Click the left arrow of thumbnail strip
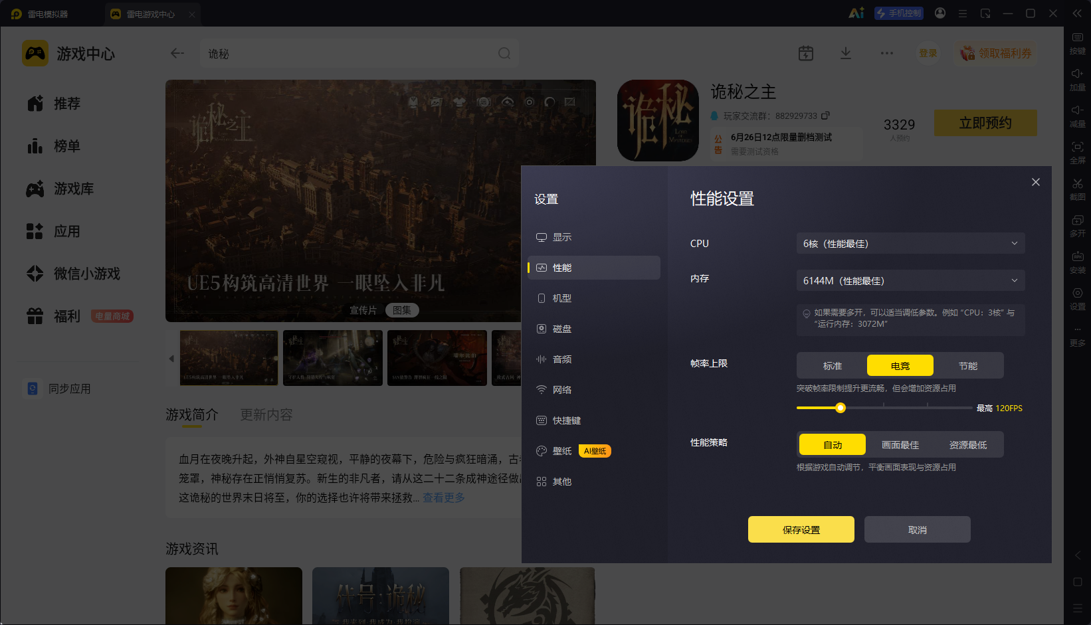 coord(171,359)
